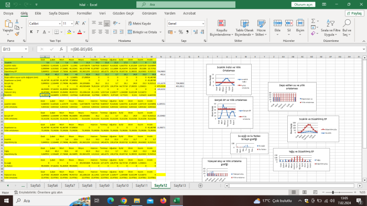Open the Name Box dropdown arrow

tap(26, 49)
